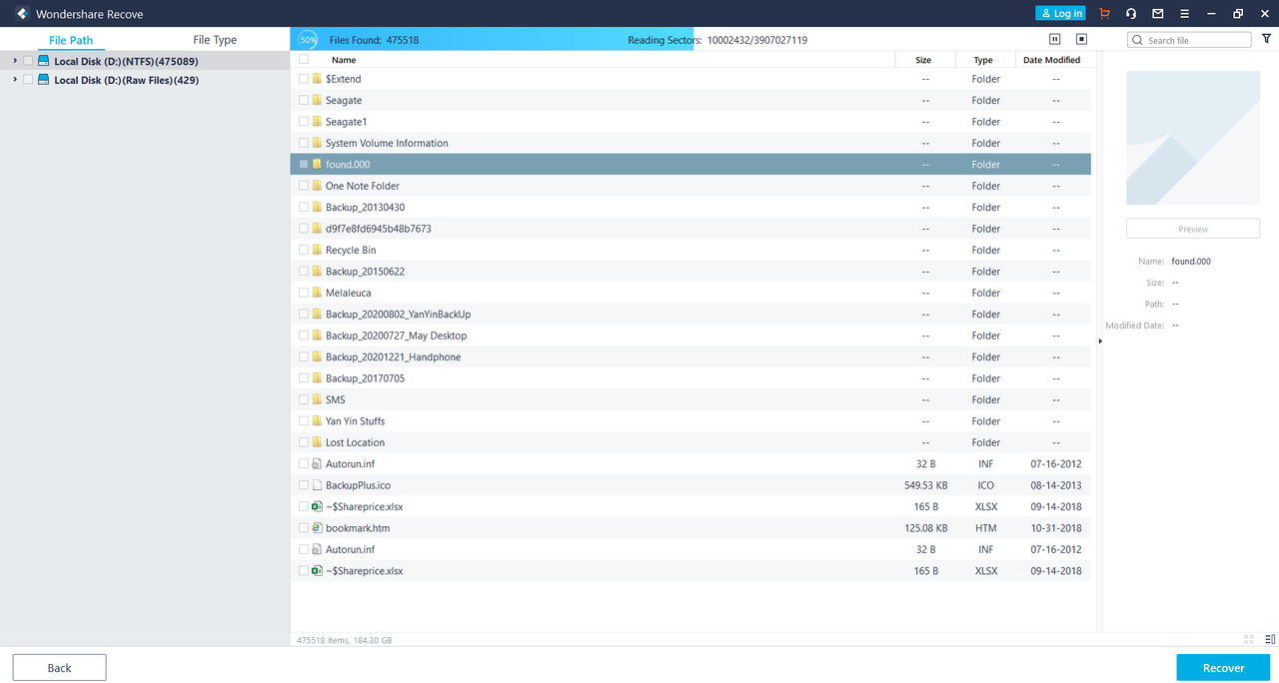1279x683 pixels.
Task: Open the shopping cart icon
Action: 1104,13
